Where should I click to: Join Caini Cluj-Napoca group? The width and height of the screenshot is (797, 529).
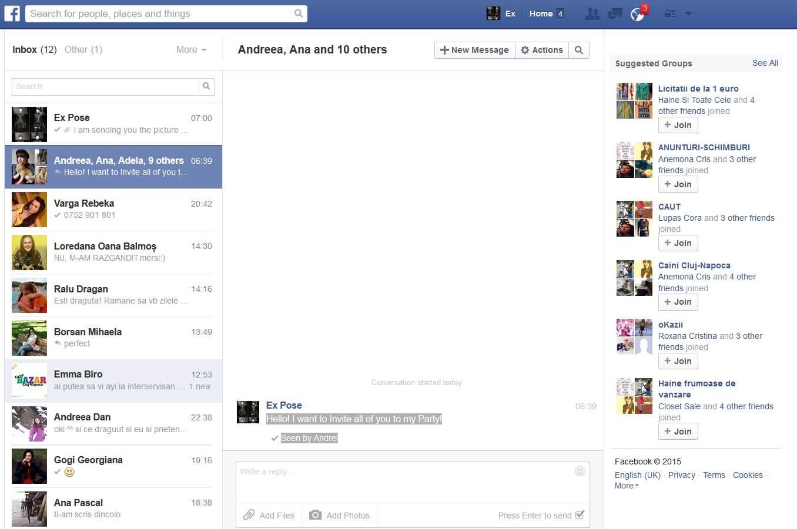[678, 302]
